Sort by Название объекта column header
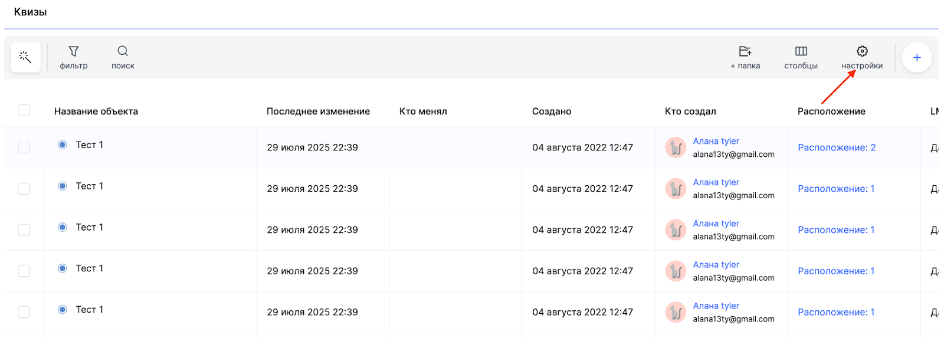This screenshot has width=944, height=338. [x=96, y=111]
